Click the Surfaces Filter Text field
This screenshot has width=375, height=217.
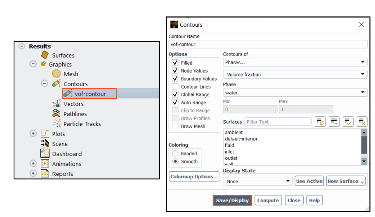coord(278,122)
